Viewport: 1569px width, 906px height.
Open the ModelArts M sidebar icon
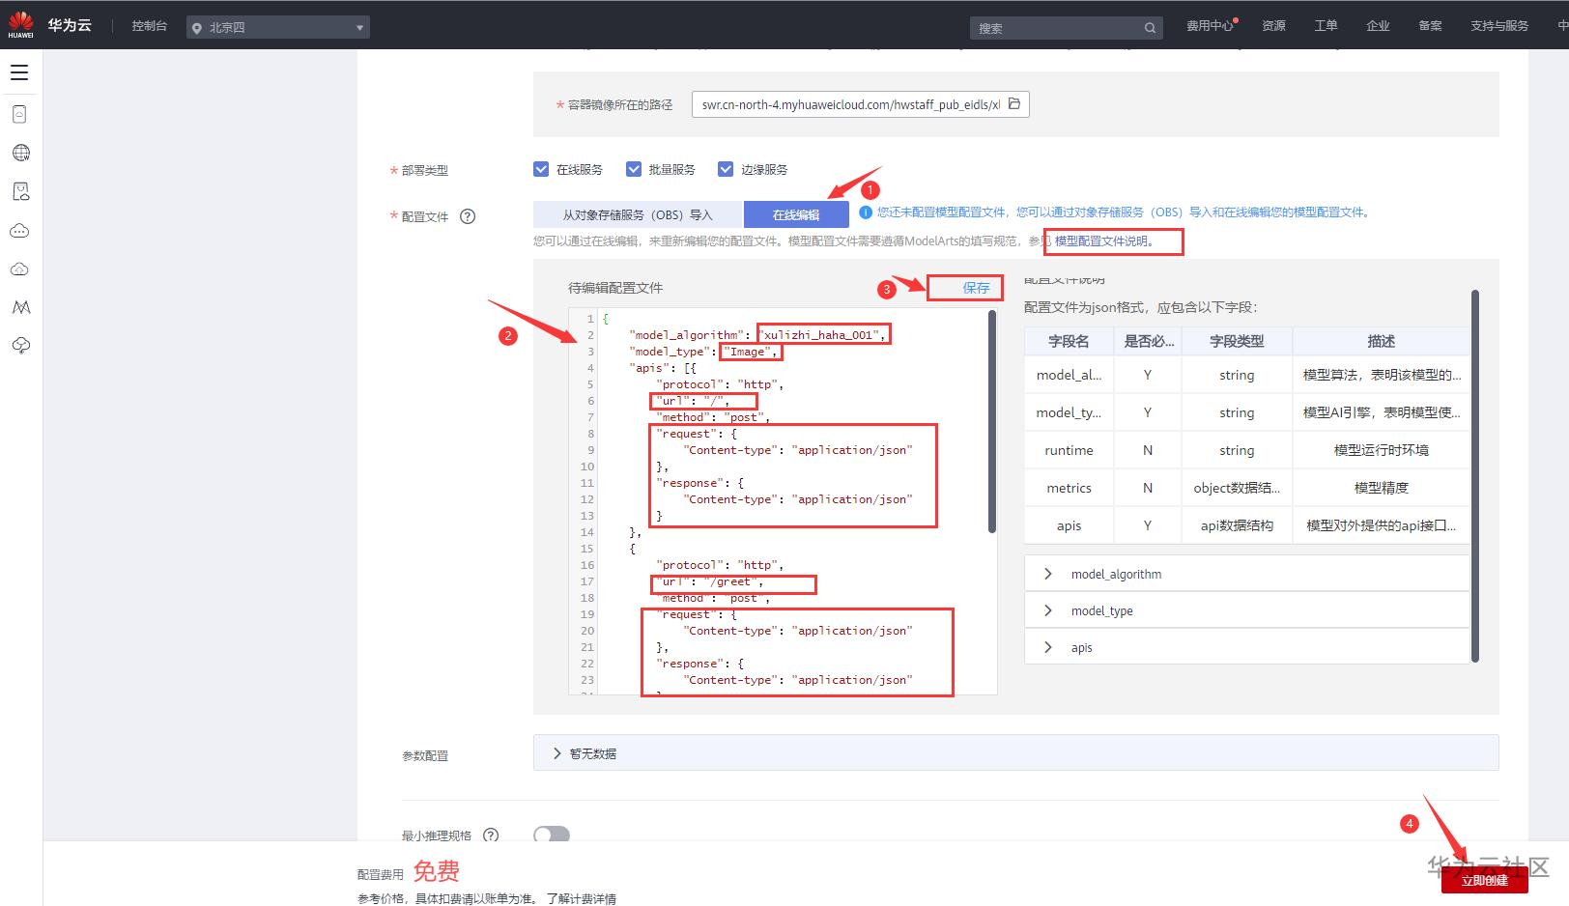coord(20,307)
